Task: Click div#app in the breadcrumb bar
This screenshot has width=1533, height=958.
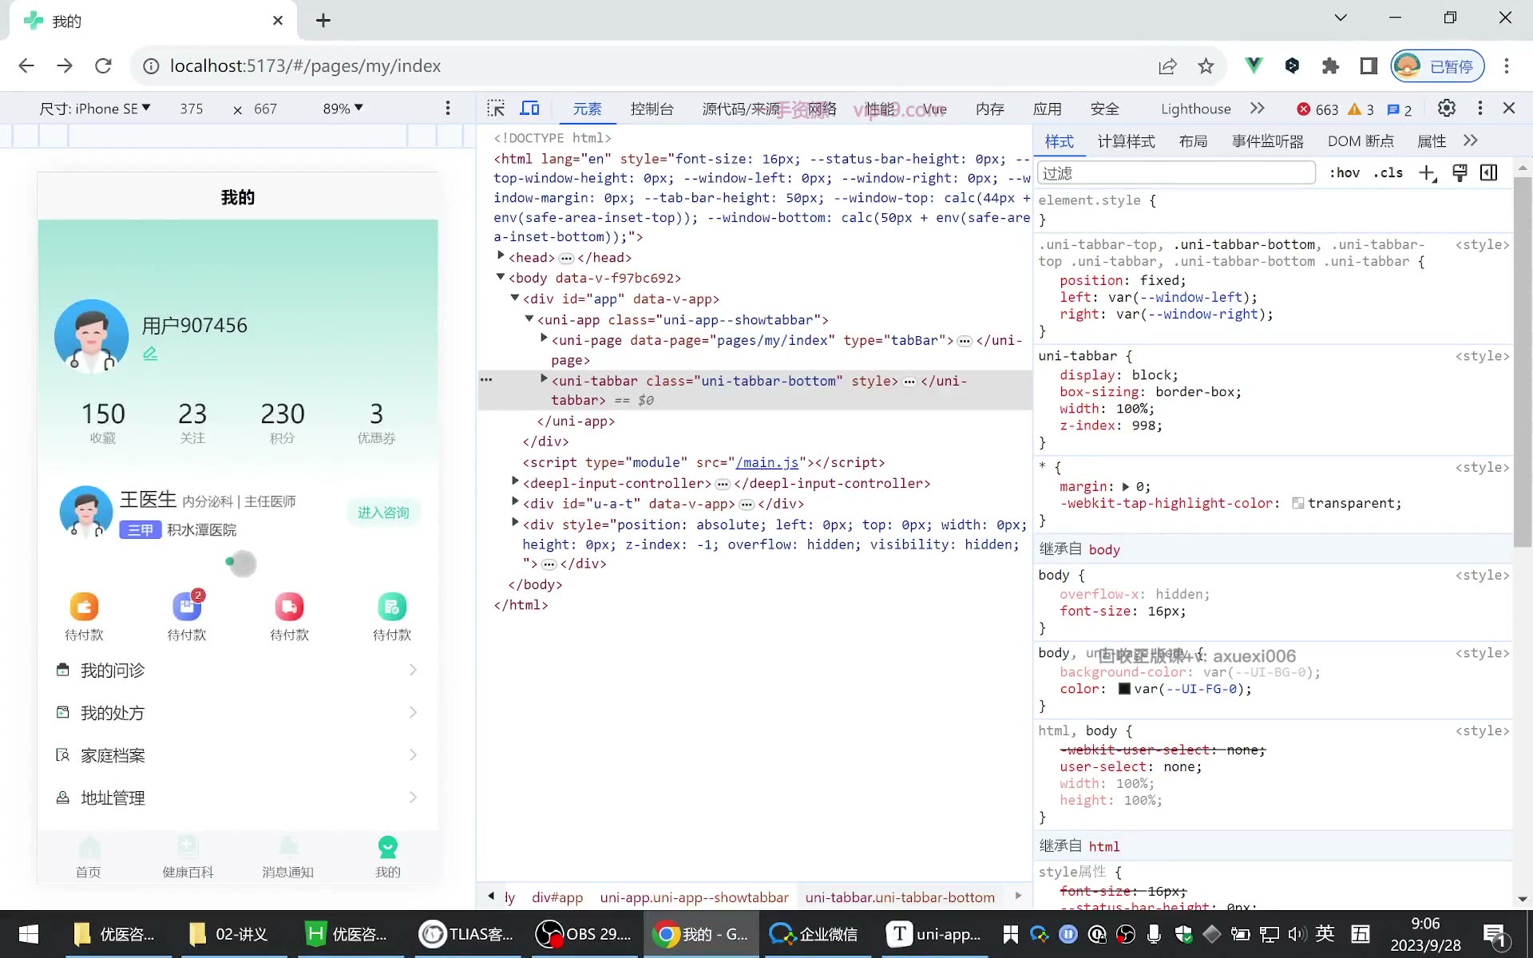Action: tap(557, 897)
